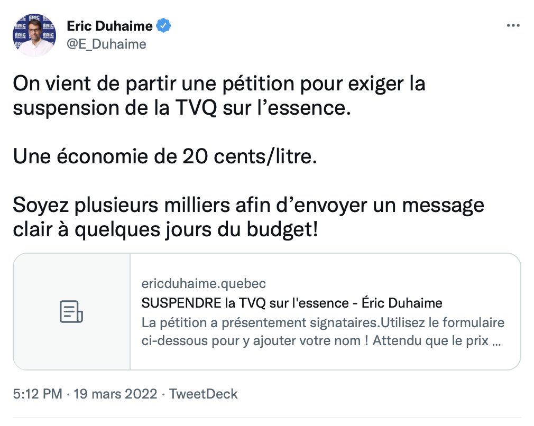Screen dimensions: 534x426
Task: Click the words 'clair à quelques jours du budget!'
Action: click(x=165, y=230)
